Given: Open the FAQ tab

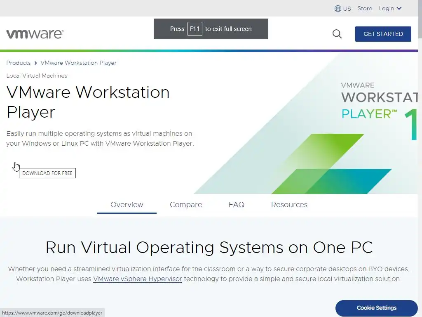Looking at the screenshot, I should (x=236, y=205).
